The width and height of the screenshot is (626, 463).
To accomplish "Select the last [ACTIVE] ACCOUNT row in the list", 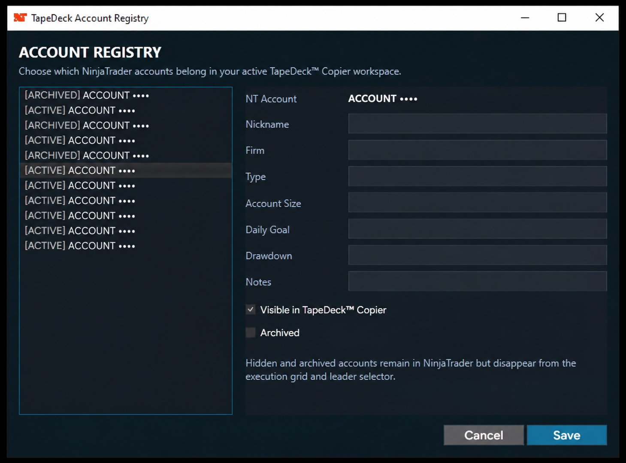I will point(126,246).
